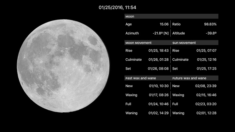Click future Waxing date 02/15, 16:46
The height and width of the screenshot is (132, 235).
pos(206,95)
